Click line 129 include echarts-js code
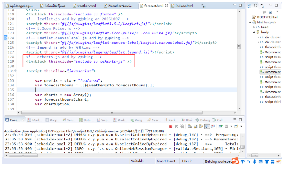This screenshot has height=170, width=284. click(x=79, y=62)
